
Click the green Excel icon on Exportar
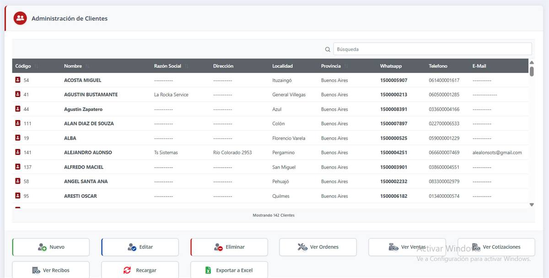point(208,270)
